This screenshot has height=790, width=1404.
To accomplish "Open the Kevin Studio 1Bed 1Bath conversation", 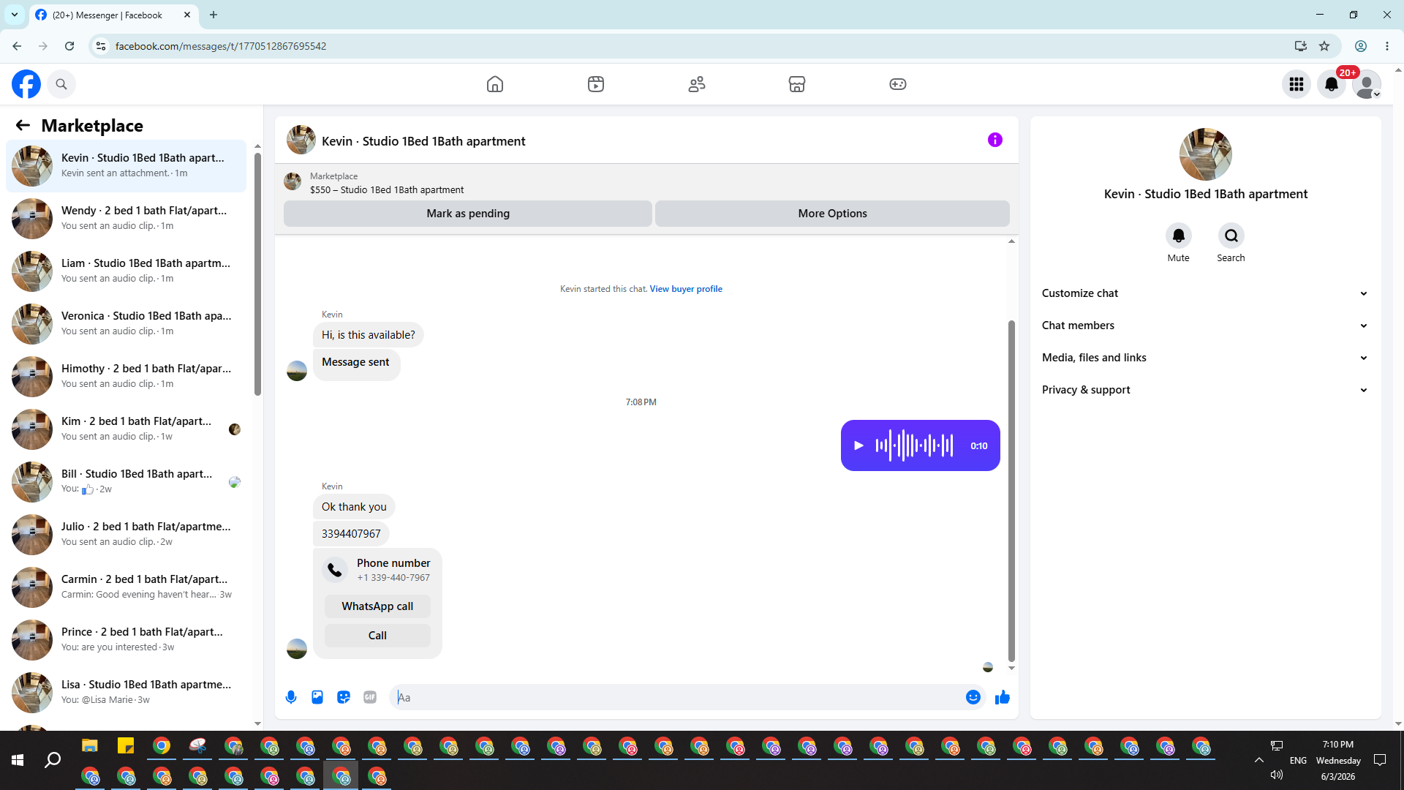I will coord(127,166).
